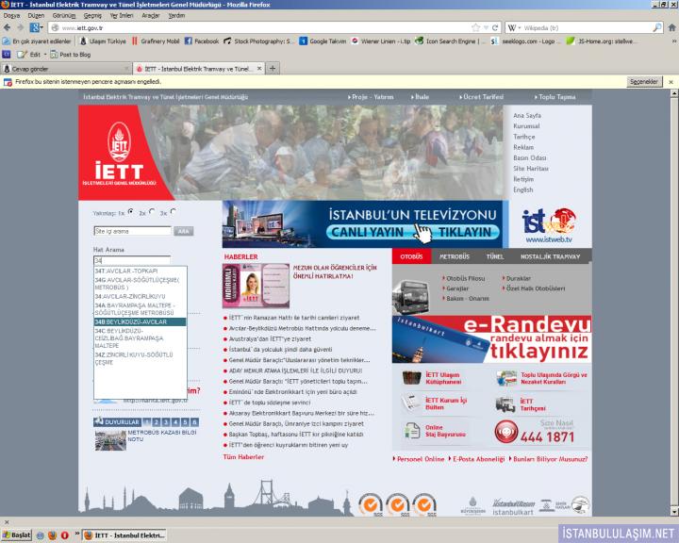Click the Post to Blog toolbar item
Screen dimensions: 679x543
(71, 55)
